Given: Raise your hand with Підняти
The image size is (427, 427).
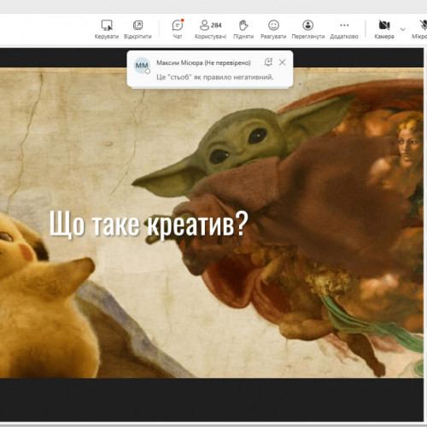Looking at the screenshot, I should coord(243,29).
